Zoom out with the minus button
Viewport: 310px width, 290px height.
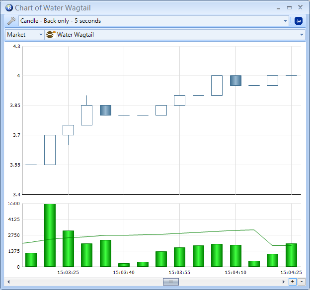pyautogui.click(x=302, y=282)
